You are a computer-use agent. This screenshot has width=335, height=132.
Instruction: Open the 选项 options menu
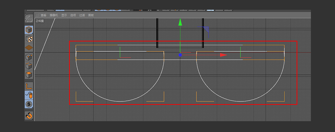73,15
